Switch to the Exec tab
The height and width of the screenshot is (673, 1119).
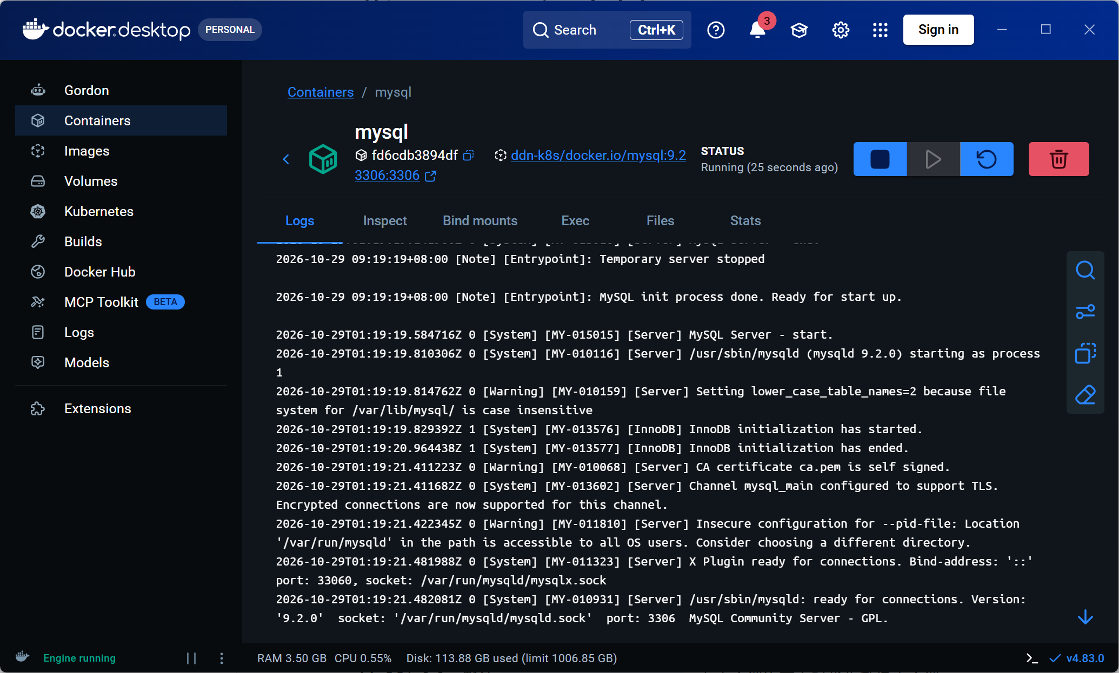pyautogui.click(x=575, y=221)
